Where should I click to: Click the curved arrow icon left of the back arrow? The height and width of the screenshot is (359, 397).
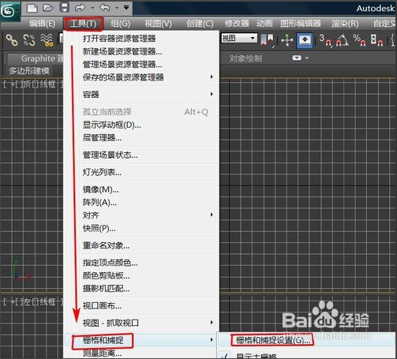[x=80, y=8]
